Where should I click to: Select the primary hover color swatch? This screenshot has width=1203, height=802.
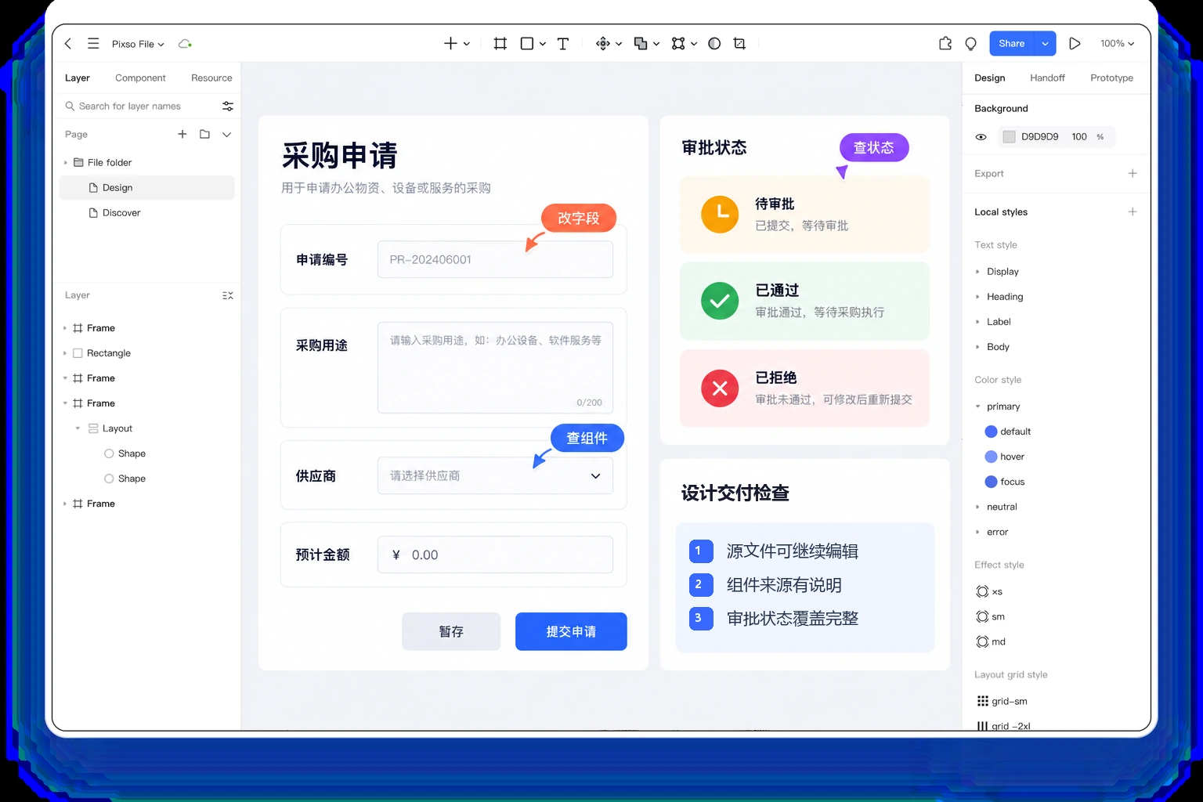click(991, 457)
